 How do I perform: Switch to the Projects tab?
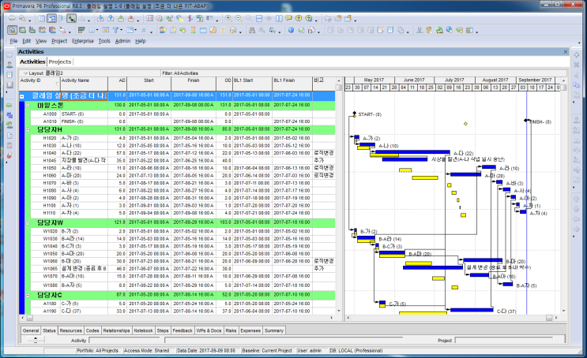[x=60, y=62]
